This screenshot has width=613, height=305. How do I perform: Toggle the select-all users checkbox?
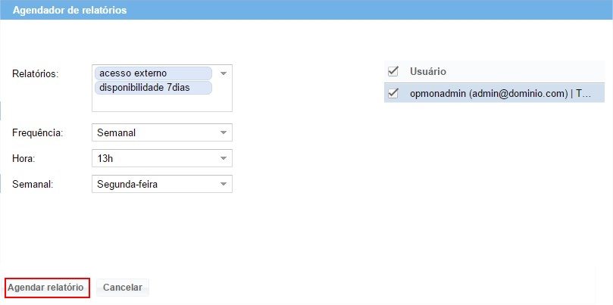[x=393, y=72]
